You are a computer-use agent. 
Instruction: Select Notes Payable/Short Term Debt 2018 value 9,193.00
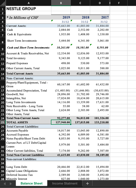(80, 138)
